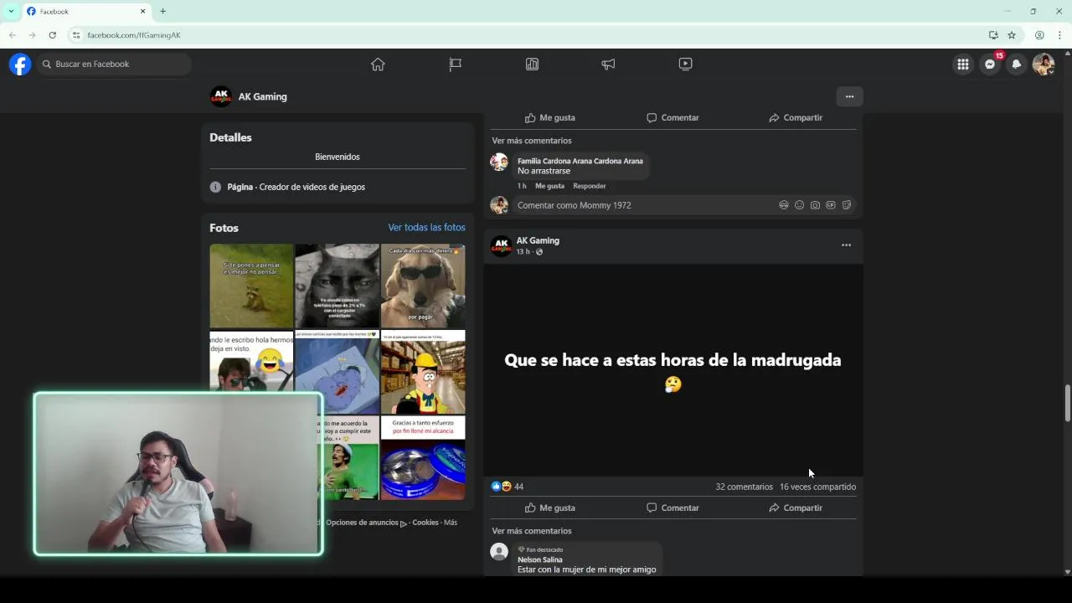Click the Facebook logo icon
The height and width of the screenshot is (603, 1072).
click(x=20, y=64)
